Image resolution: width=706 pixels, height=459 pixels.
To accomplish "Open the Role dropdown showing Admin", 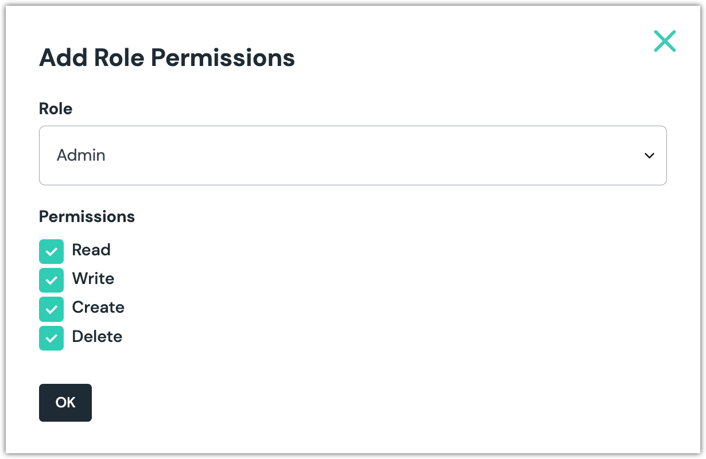I will pyautogui.click(x=352, y=155).
